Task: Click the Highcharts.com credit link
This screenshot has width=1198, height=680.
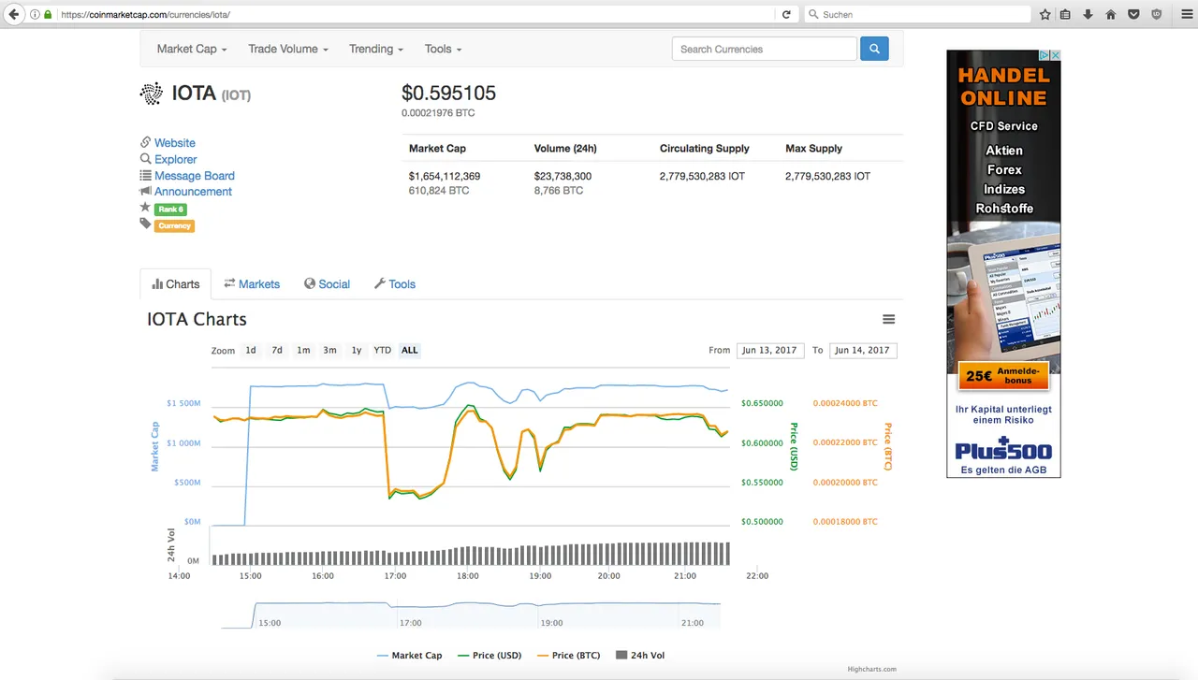Action: [871, 669]
